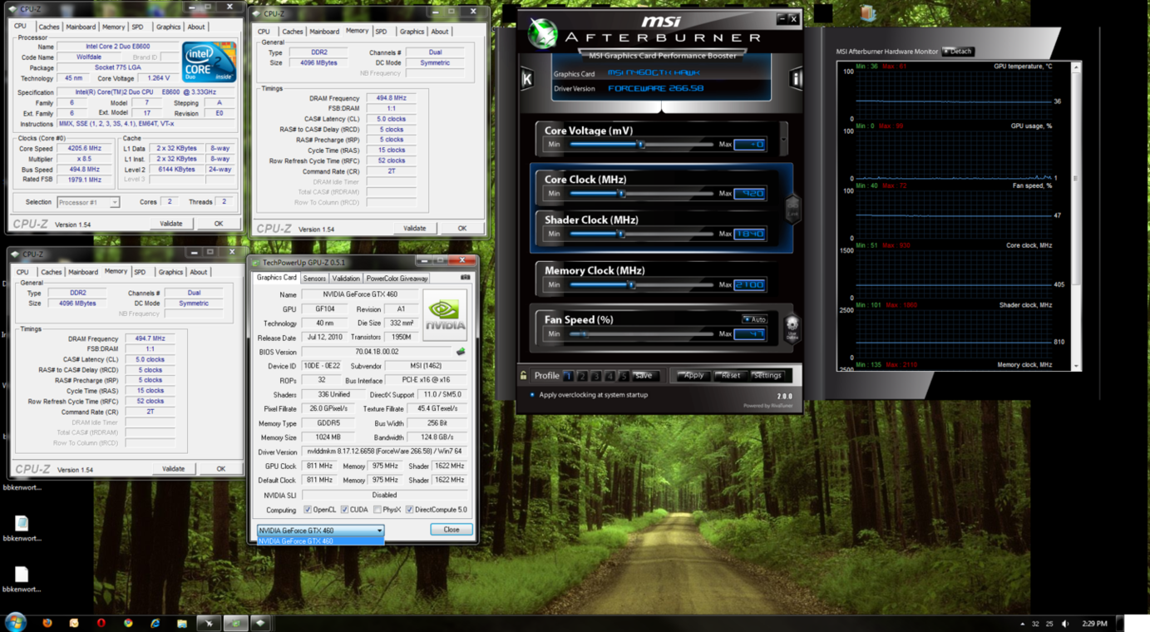The width and height of the screenshot is (1150, 632).
Task: Click Apply in MSI Afterburner
Action: tap(693, 376)
